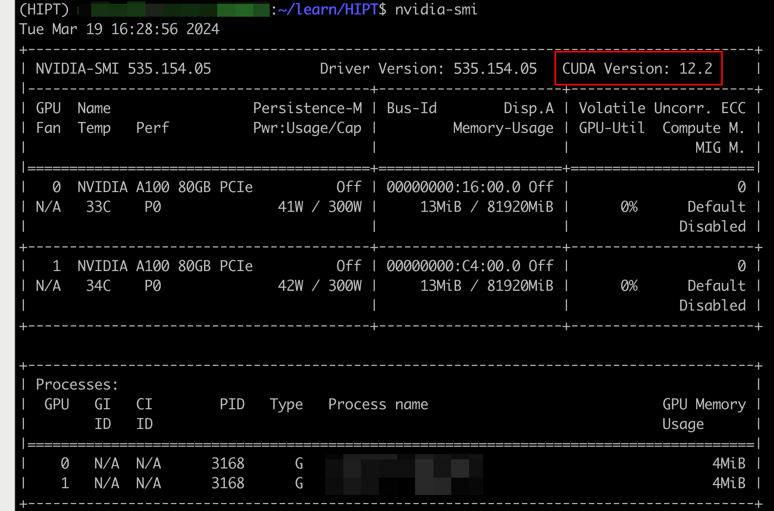Click PID column header

[x=232, y=404]
